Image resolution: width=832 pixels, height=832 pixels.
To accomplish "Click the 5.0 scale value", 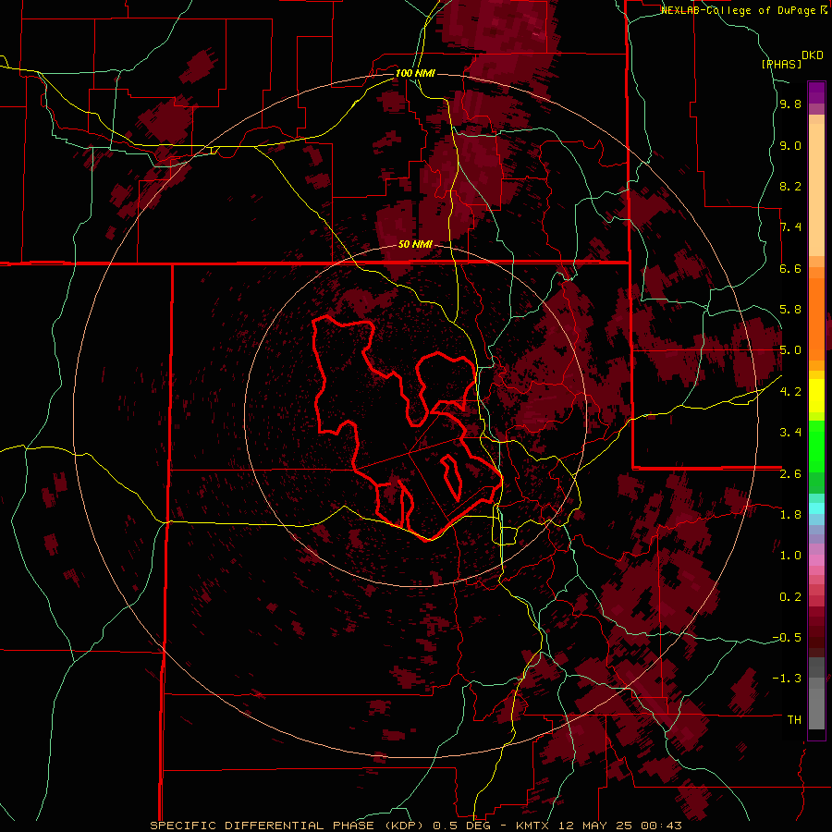I will tap(790, 350).
